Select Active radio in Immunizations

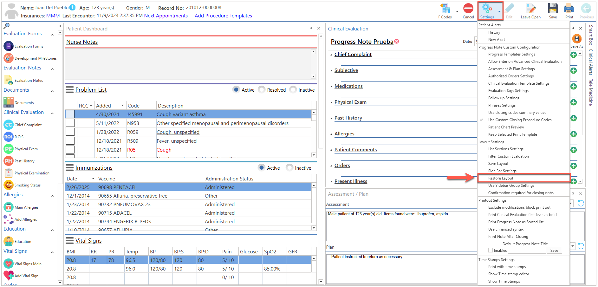pos(262,168)
